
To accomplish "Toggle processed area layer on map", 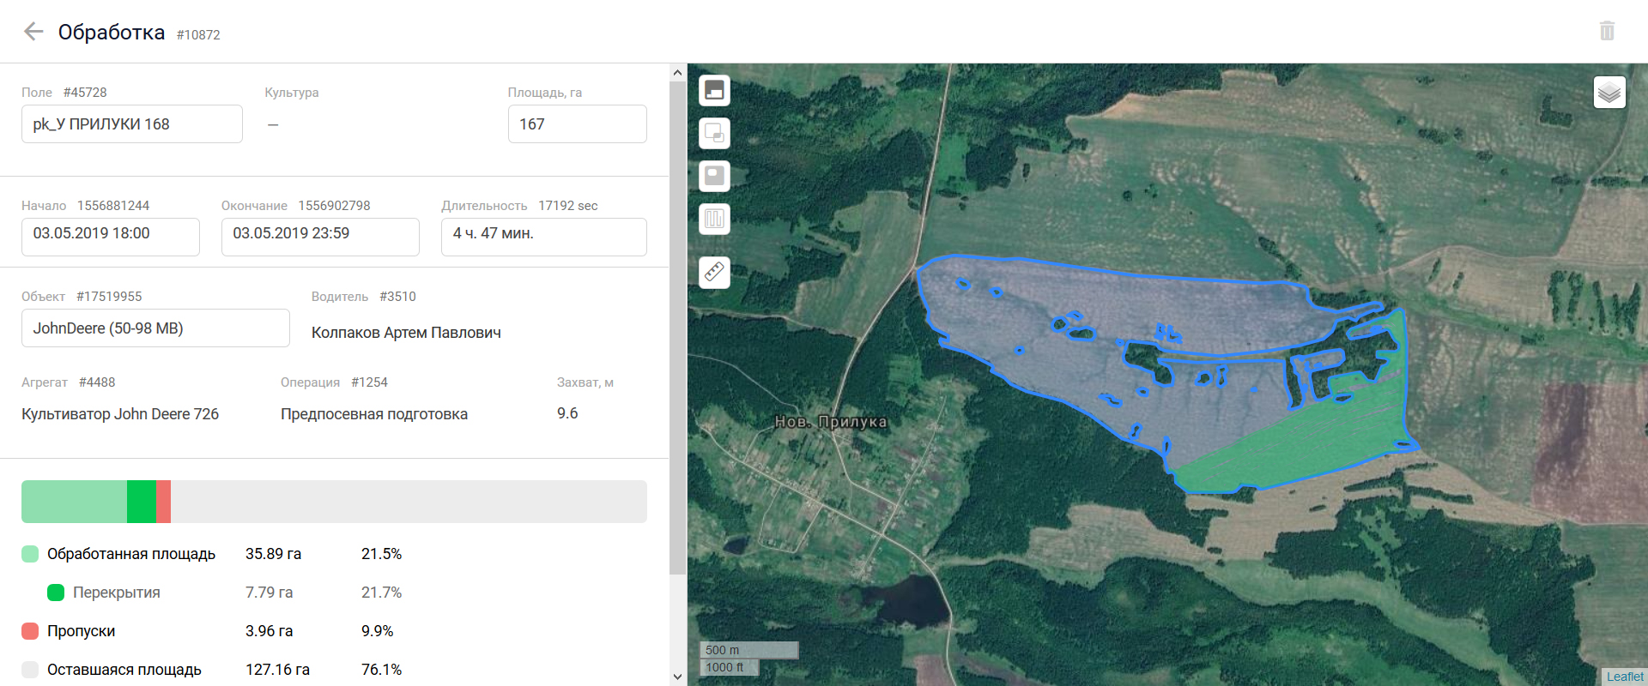I will click(x=714, y=90).
